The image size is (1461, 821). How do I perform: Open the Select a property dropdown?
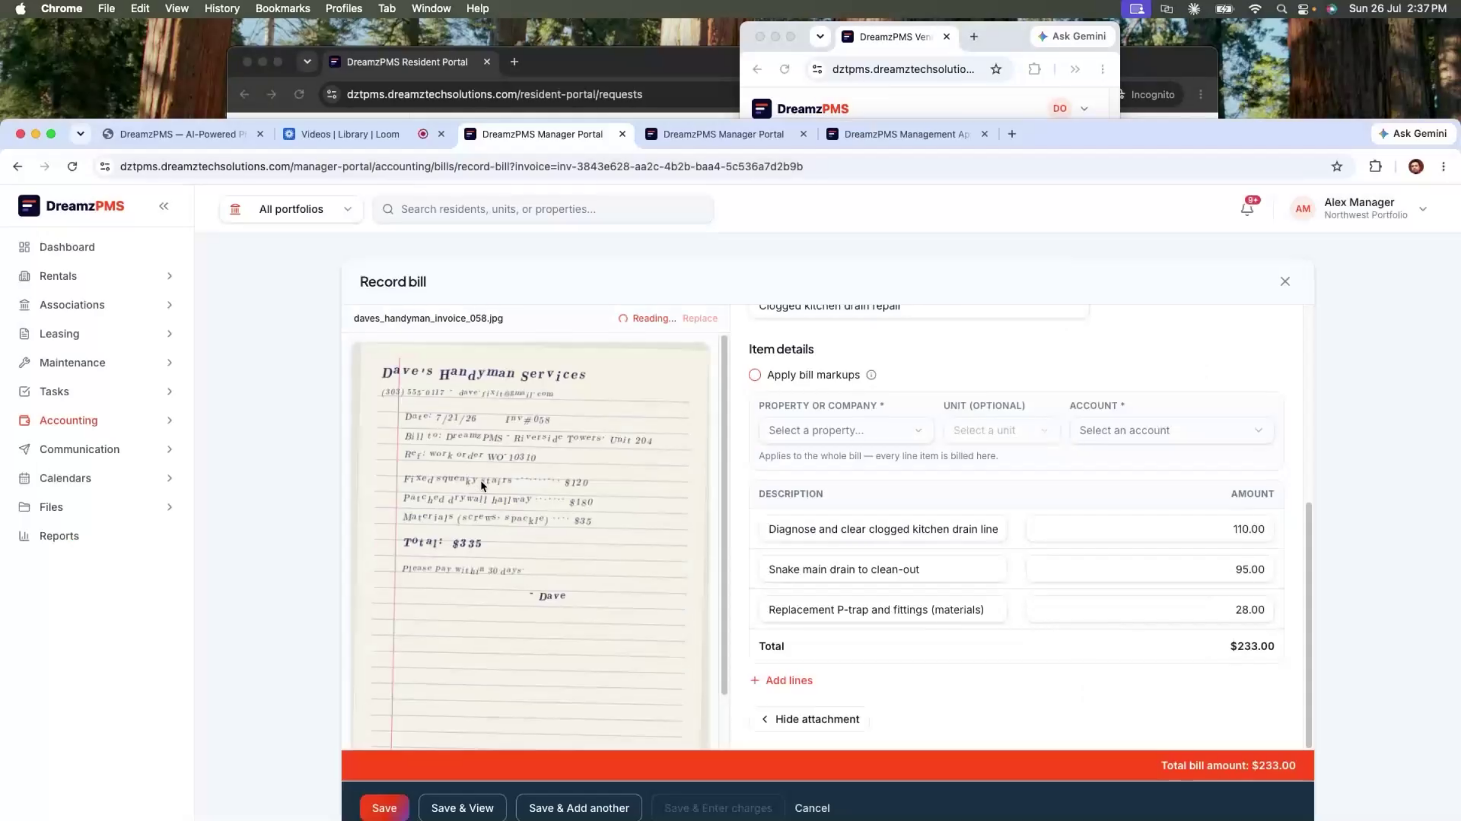(846, 431)
